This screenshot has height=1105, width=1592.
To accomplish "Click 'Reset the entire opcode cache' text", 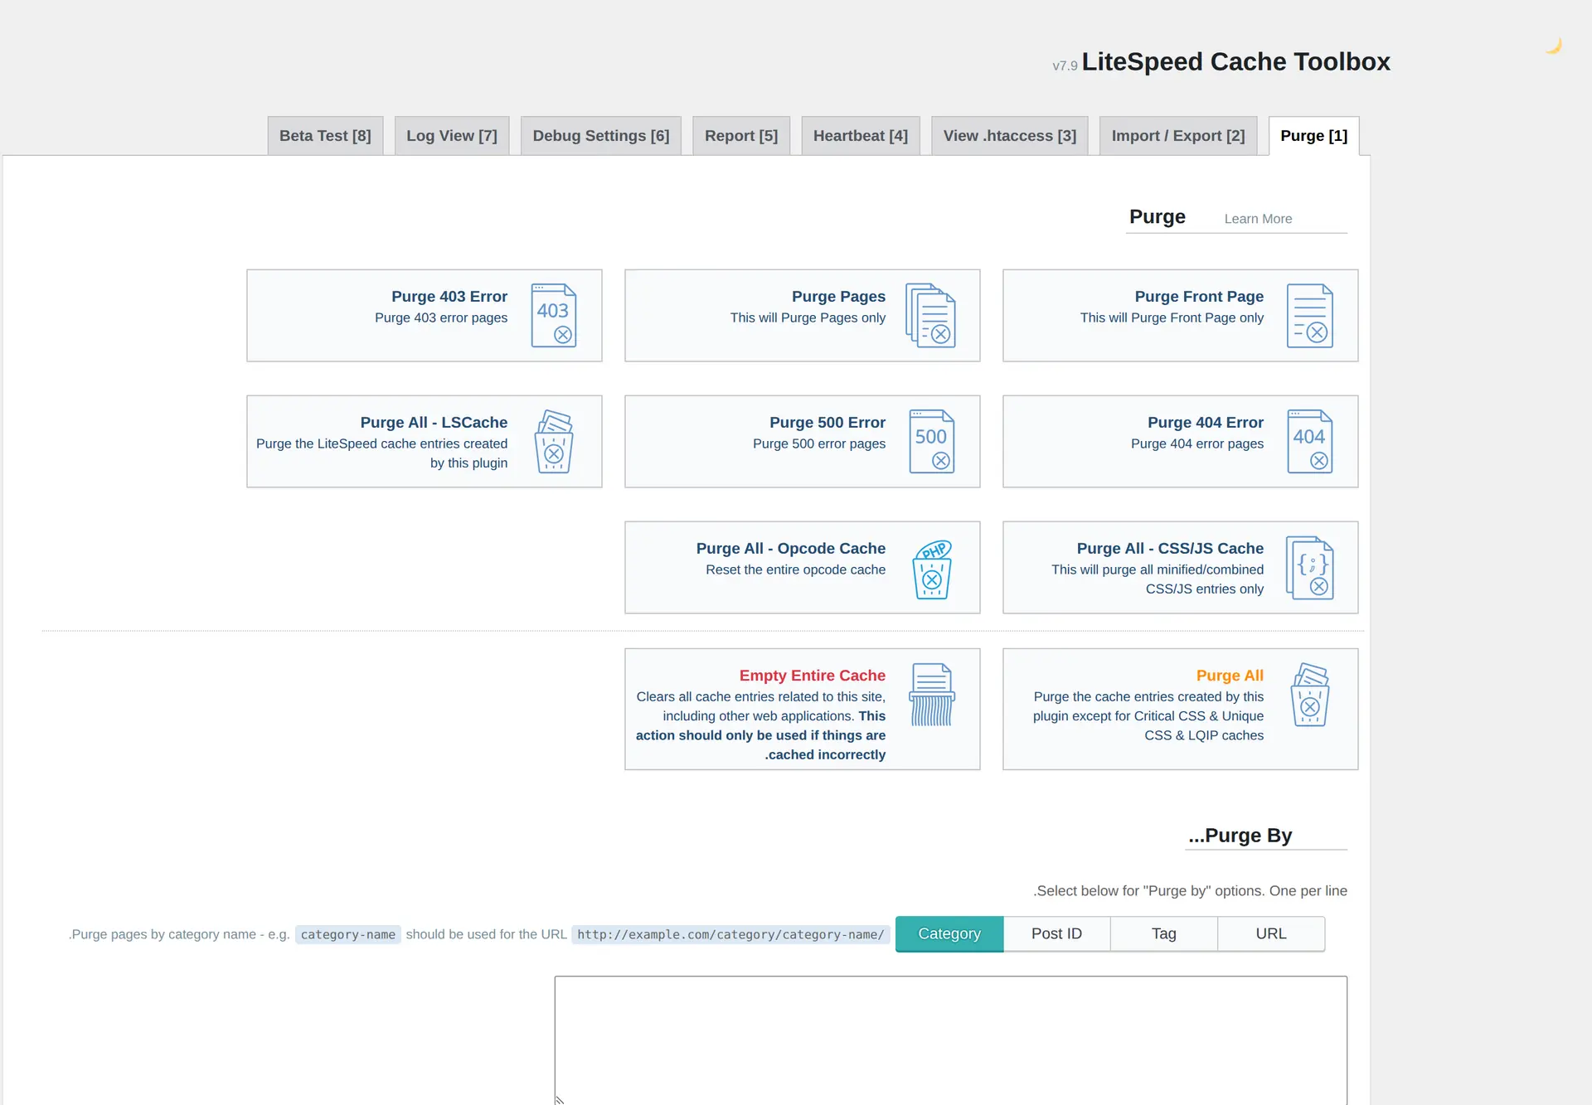I will click(795, 569).
